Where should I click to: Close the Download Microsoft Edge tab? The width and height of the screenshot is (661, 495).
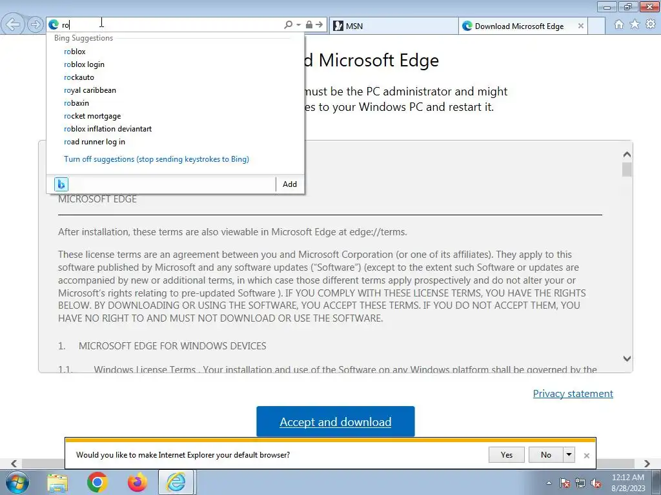(x=581, y=26)
